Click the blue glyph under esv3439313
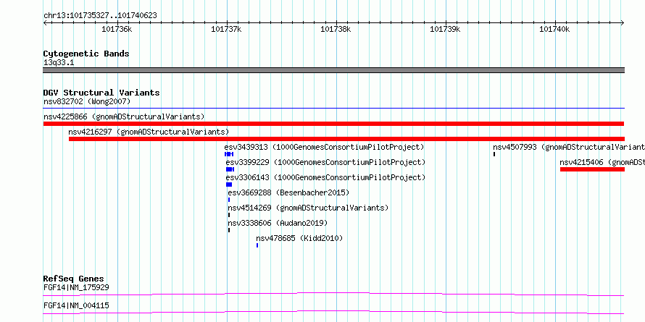645x322 pixels. [x=229, y=154]
